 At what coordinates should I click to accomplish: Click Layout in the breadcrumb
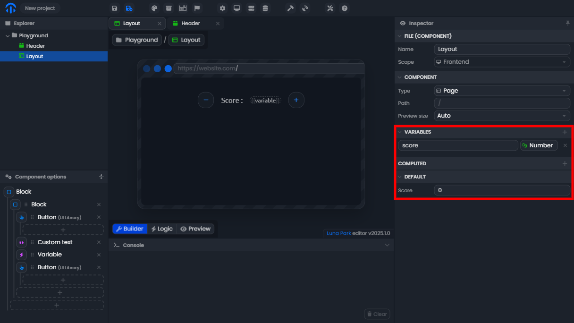pos(186,40)
